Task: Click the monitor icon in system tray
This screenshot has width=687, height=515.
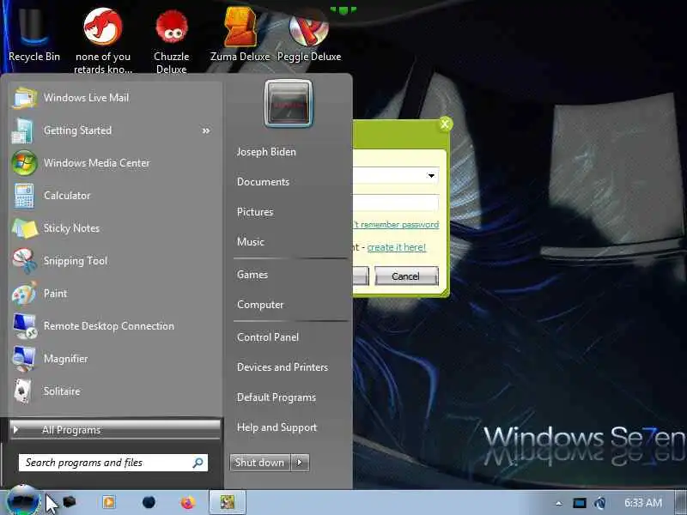Action: coord(580,503)
